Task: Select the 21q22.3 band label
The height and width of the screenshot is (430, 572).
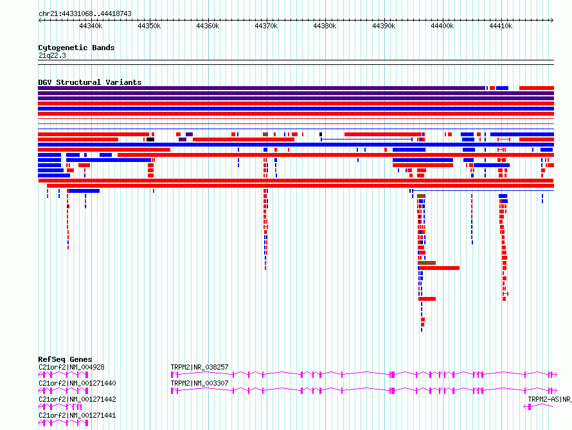Action: pos(52,55)
